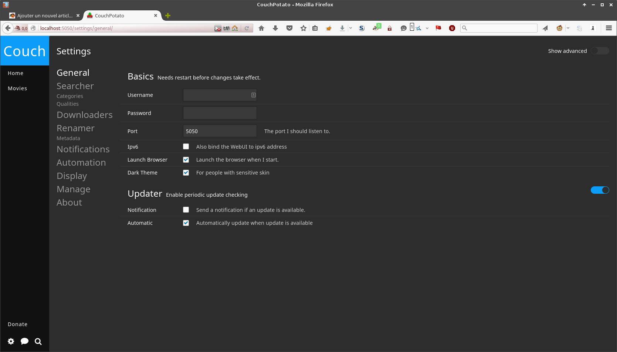Open the Searcher settings section
Viewport: 617px width, 352px height.
point(75,86)
